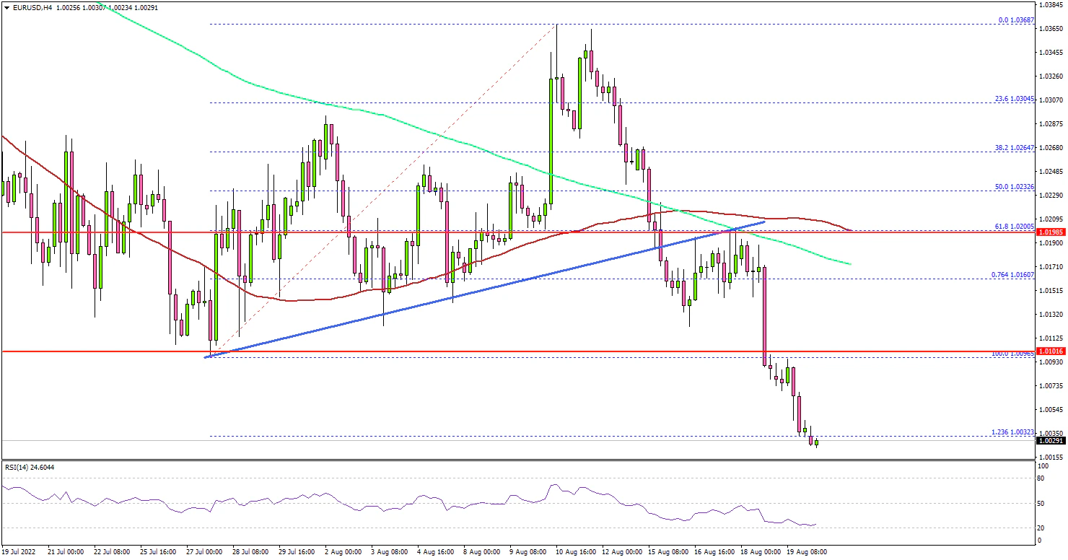Screen dimensions: 1068x560
Task: Click the 38.2 Fibonacci retracement label
Action: pos(1012,148)
